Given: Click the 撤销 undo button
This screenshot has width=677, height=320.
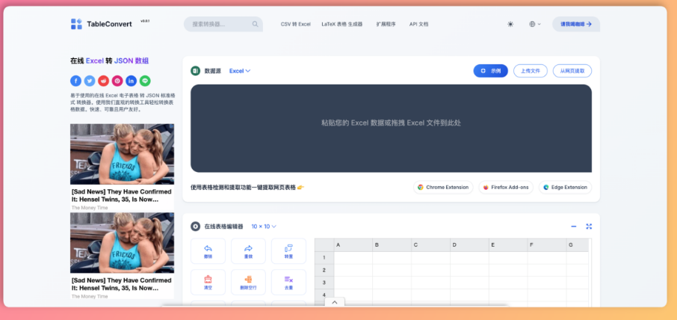Looking at the screenshot, I should point(208,251).
